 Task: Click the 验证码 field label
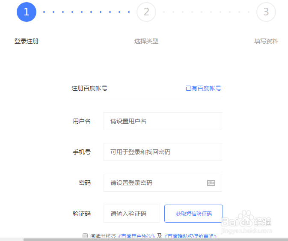click(82, 214)
